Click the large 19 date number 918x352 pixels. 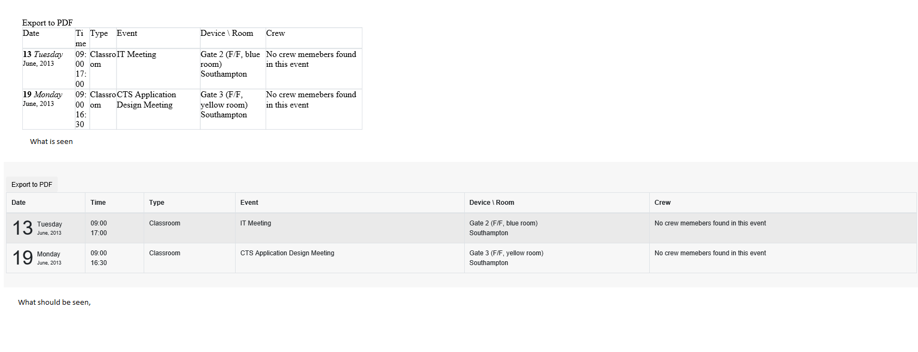coord(23,258)
